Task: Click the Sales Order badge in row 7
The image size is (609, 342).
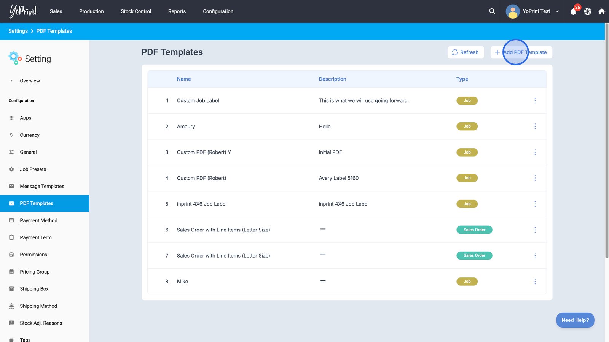Action: (474, 256)
